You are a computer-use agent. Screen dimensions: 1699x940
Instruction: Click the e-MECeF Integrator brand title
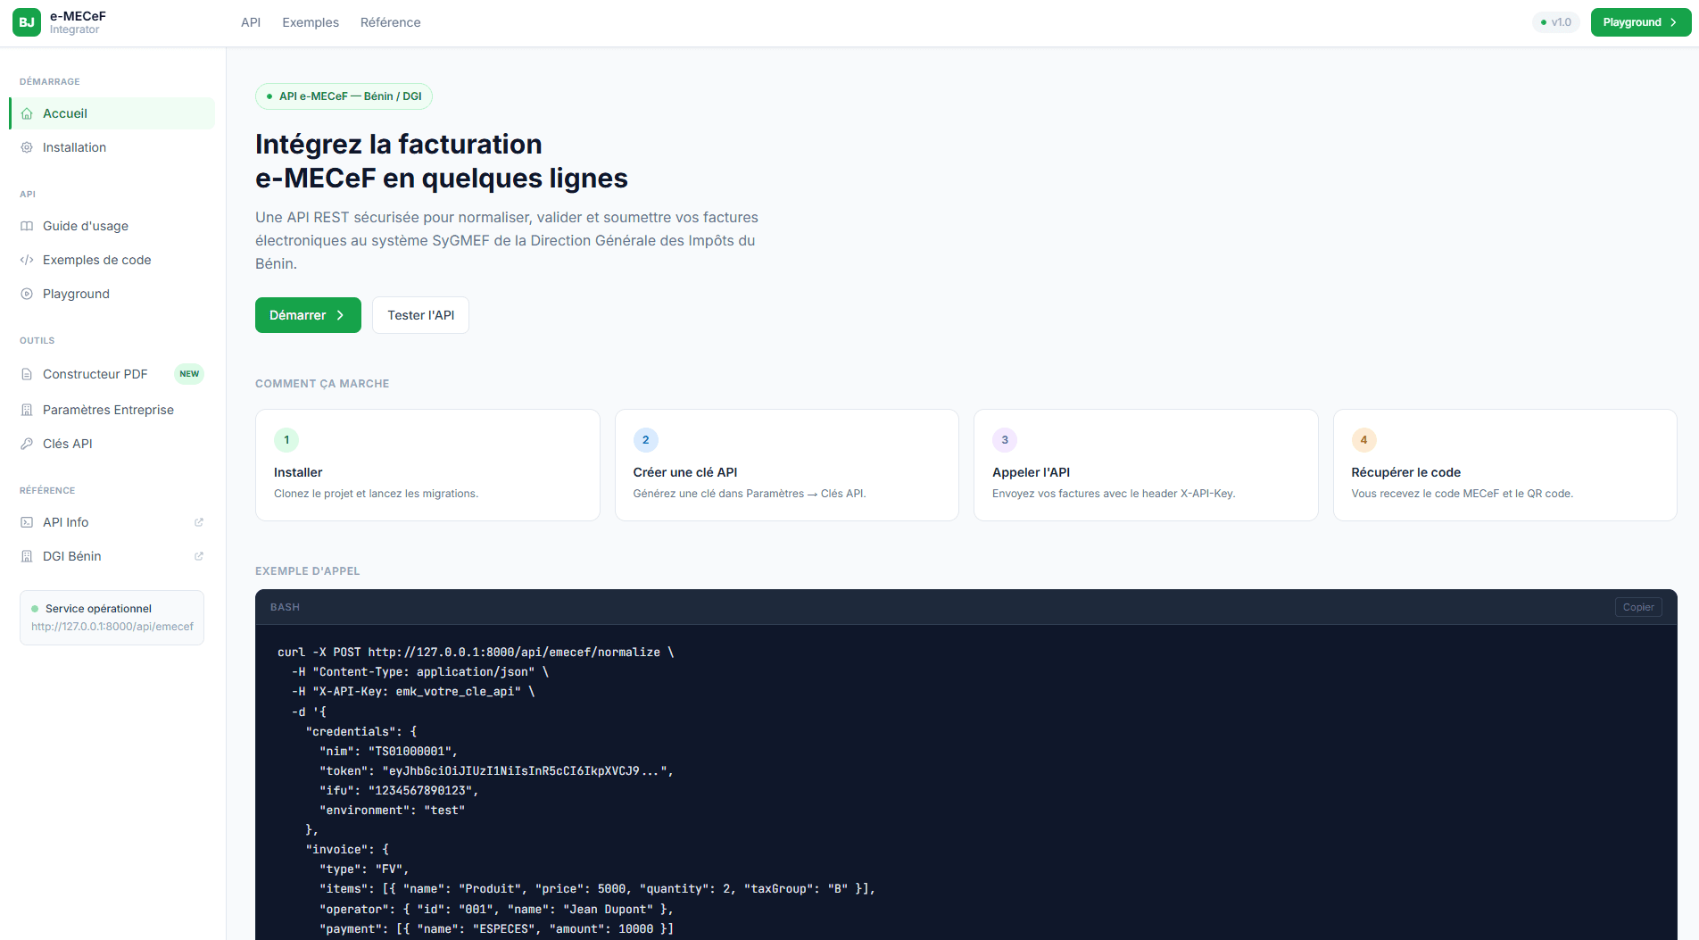(78, 22)
